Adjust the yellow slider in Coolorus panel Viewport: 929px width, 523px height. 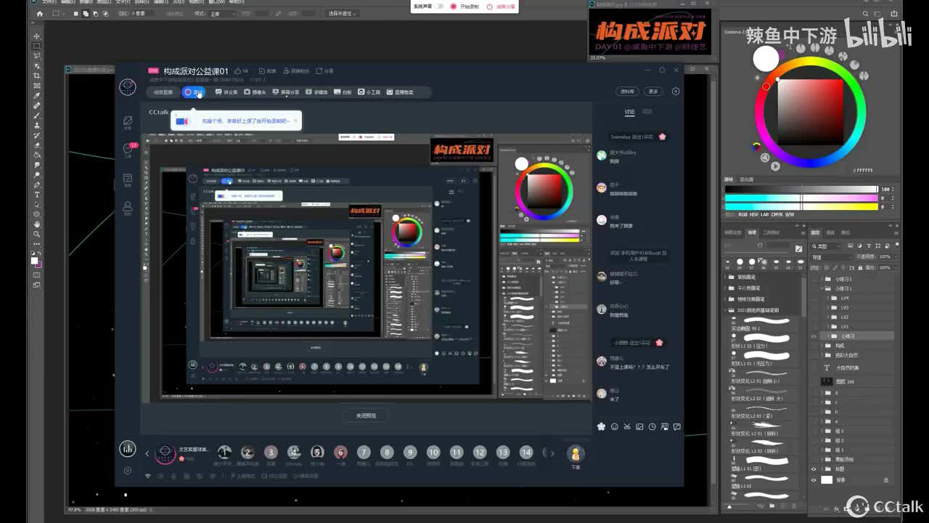point(801,206)
